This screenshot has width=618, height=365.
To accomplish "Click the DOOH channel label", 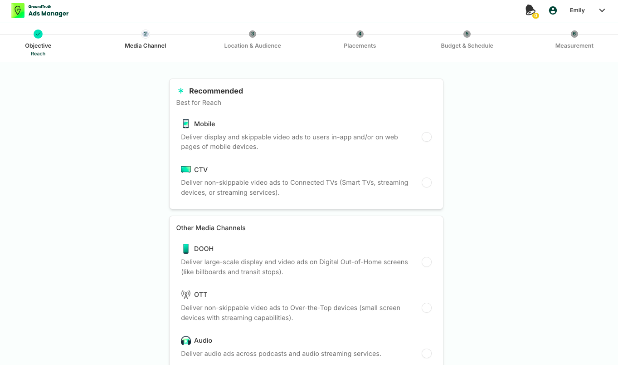I will point(204,249).
